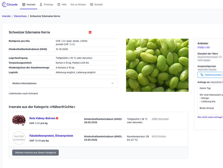Image resolution: width=223 pixels, height=168 pixels.
Task: Click the Prototyp flask icon
Action: [41, 5]
